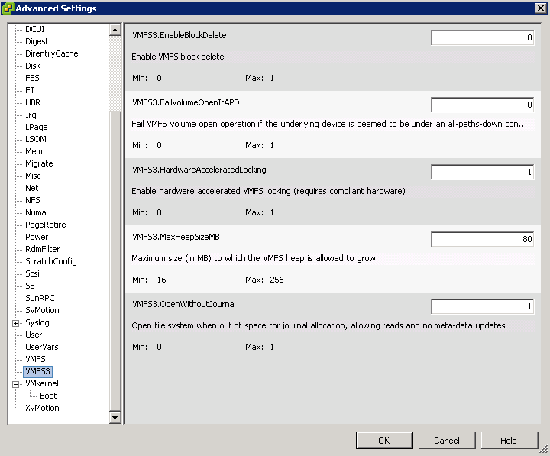This screenshot has width=550, height=456.
Task: Select the DirentryCache tree item
Action: [x=52, y=53]
